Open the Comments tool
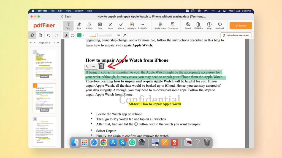The image size is (282, 158). pyautogui.click(x=172, y=26)
